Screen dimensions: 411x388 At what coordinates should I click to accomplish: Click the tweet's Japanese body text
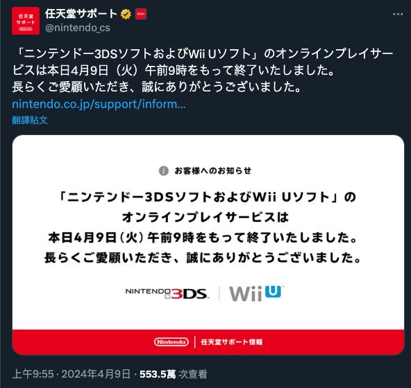point(203,70)
